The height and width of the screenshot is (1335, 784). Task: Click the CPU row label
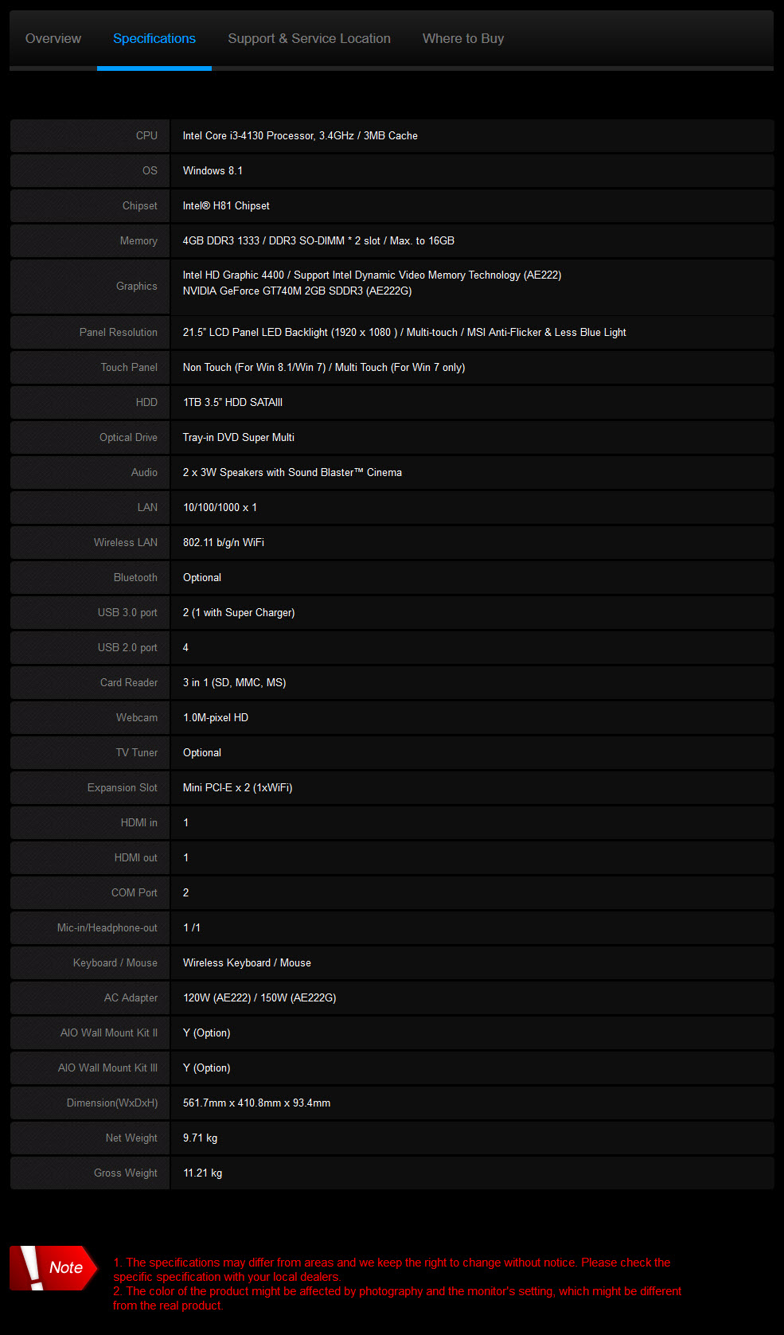click(146, 136)
